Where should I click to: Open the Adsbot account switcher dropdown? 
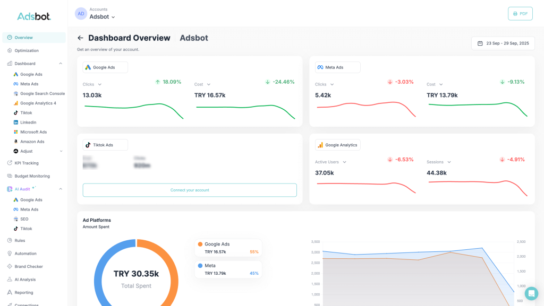pos(102,17)
